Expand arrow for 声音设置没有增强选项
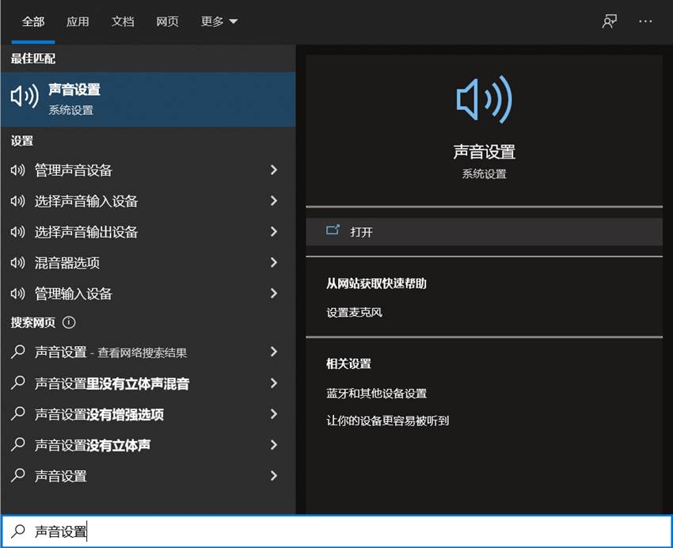 click(x=273, y=414)
